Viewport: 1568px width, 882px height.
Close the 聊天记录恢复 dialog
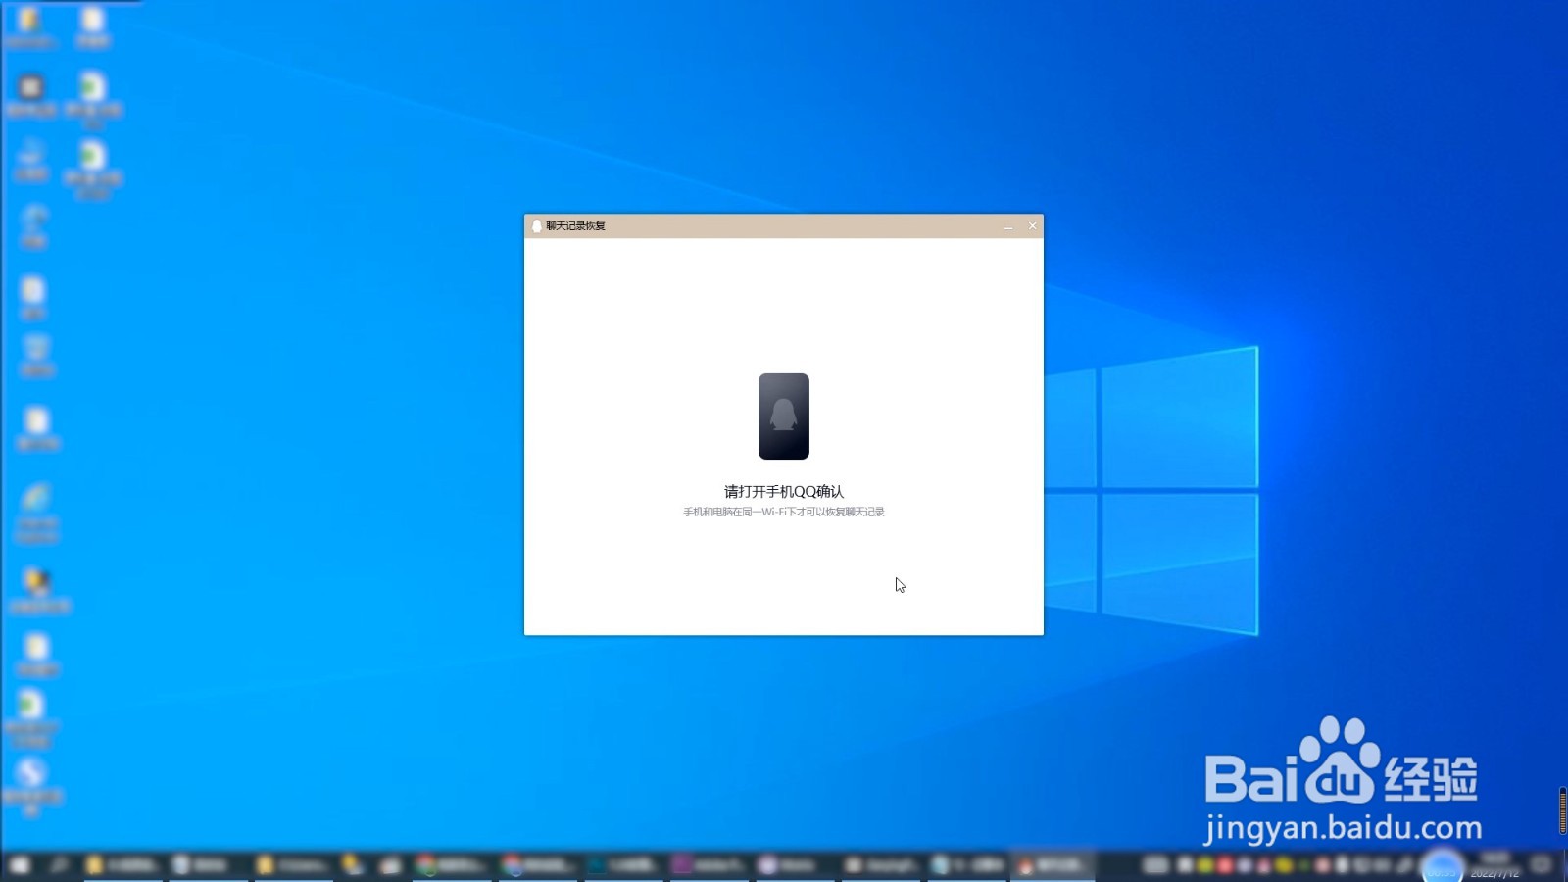point(1032,226)
